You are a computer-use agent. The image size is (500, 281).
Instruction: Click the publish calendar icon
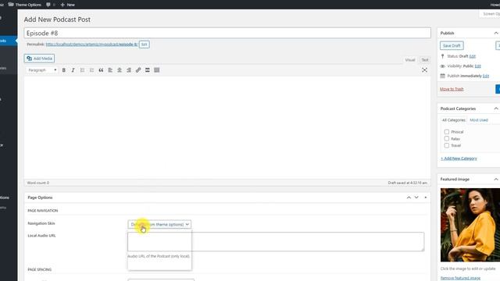tap(442, 76)
